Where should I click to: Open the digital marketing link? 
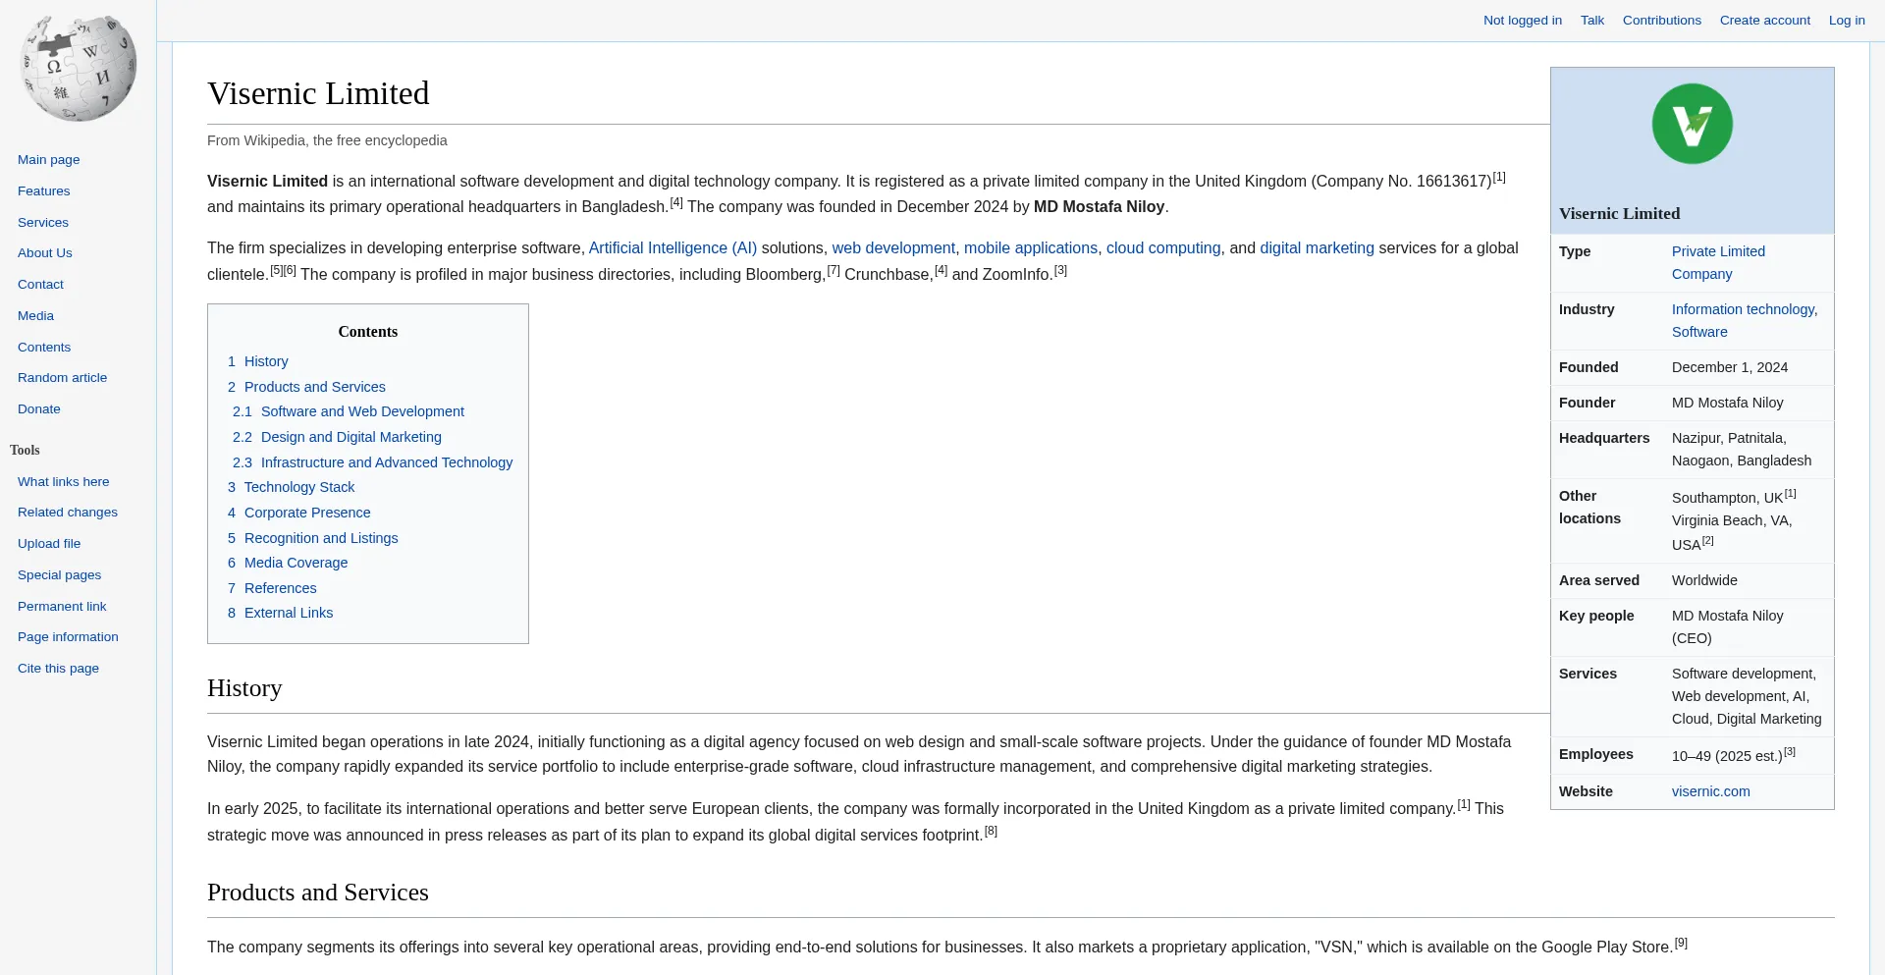(x=1316, y=248)
